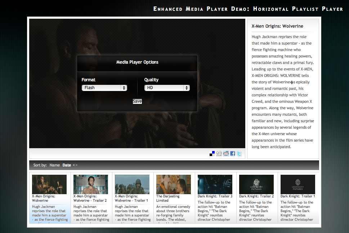This screenshot has width=349, height=233.
Task: Open the Quality dropdown showing HD
Action: pos(167,88)
